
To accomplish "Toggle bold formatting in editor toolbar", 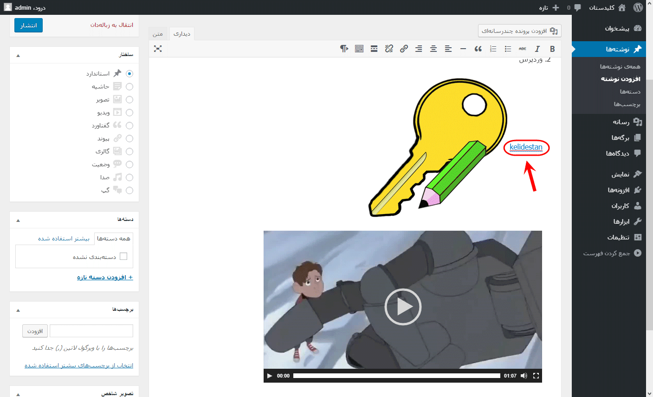I will (552, 49).
